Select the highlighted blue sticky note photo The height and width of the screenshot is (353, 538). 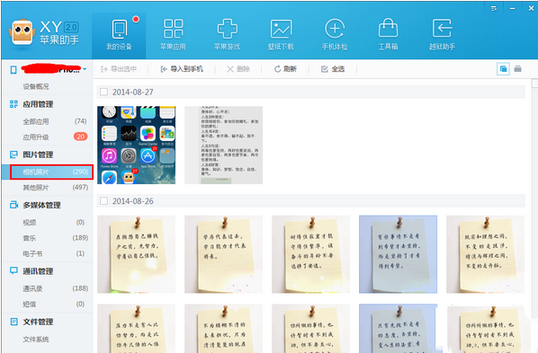click(x=398, y=254)
